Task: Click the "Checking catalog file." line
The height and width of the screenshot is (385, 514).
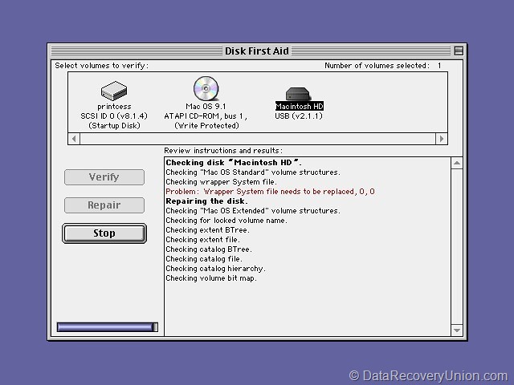Action: (x=204, y=259)
